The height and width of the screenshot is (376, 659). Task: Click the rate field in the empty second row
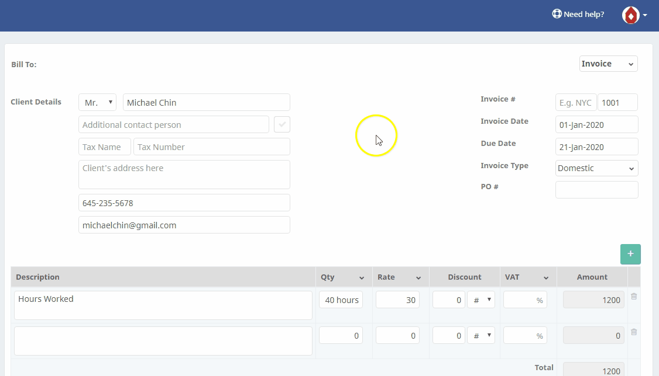pyautogui.click(x=397, y=335)
